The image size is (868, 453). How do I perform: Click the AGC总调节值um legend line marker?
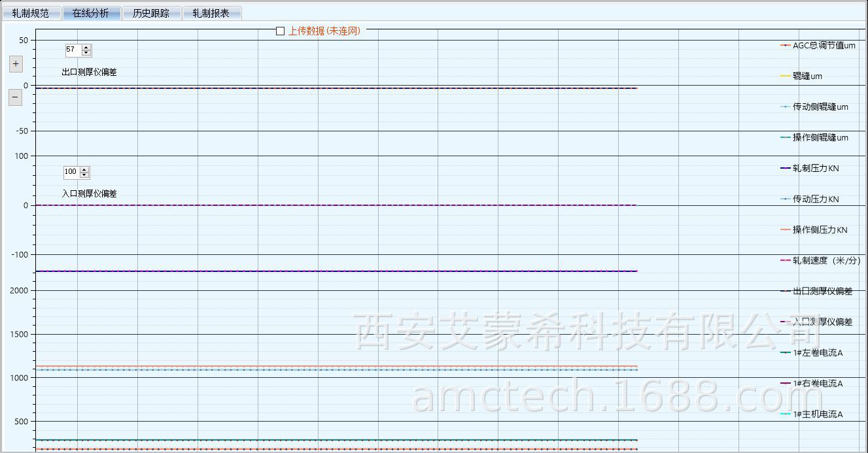point(786,46)
